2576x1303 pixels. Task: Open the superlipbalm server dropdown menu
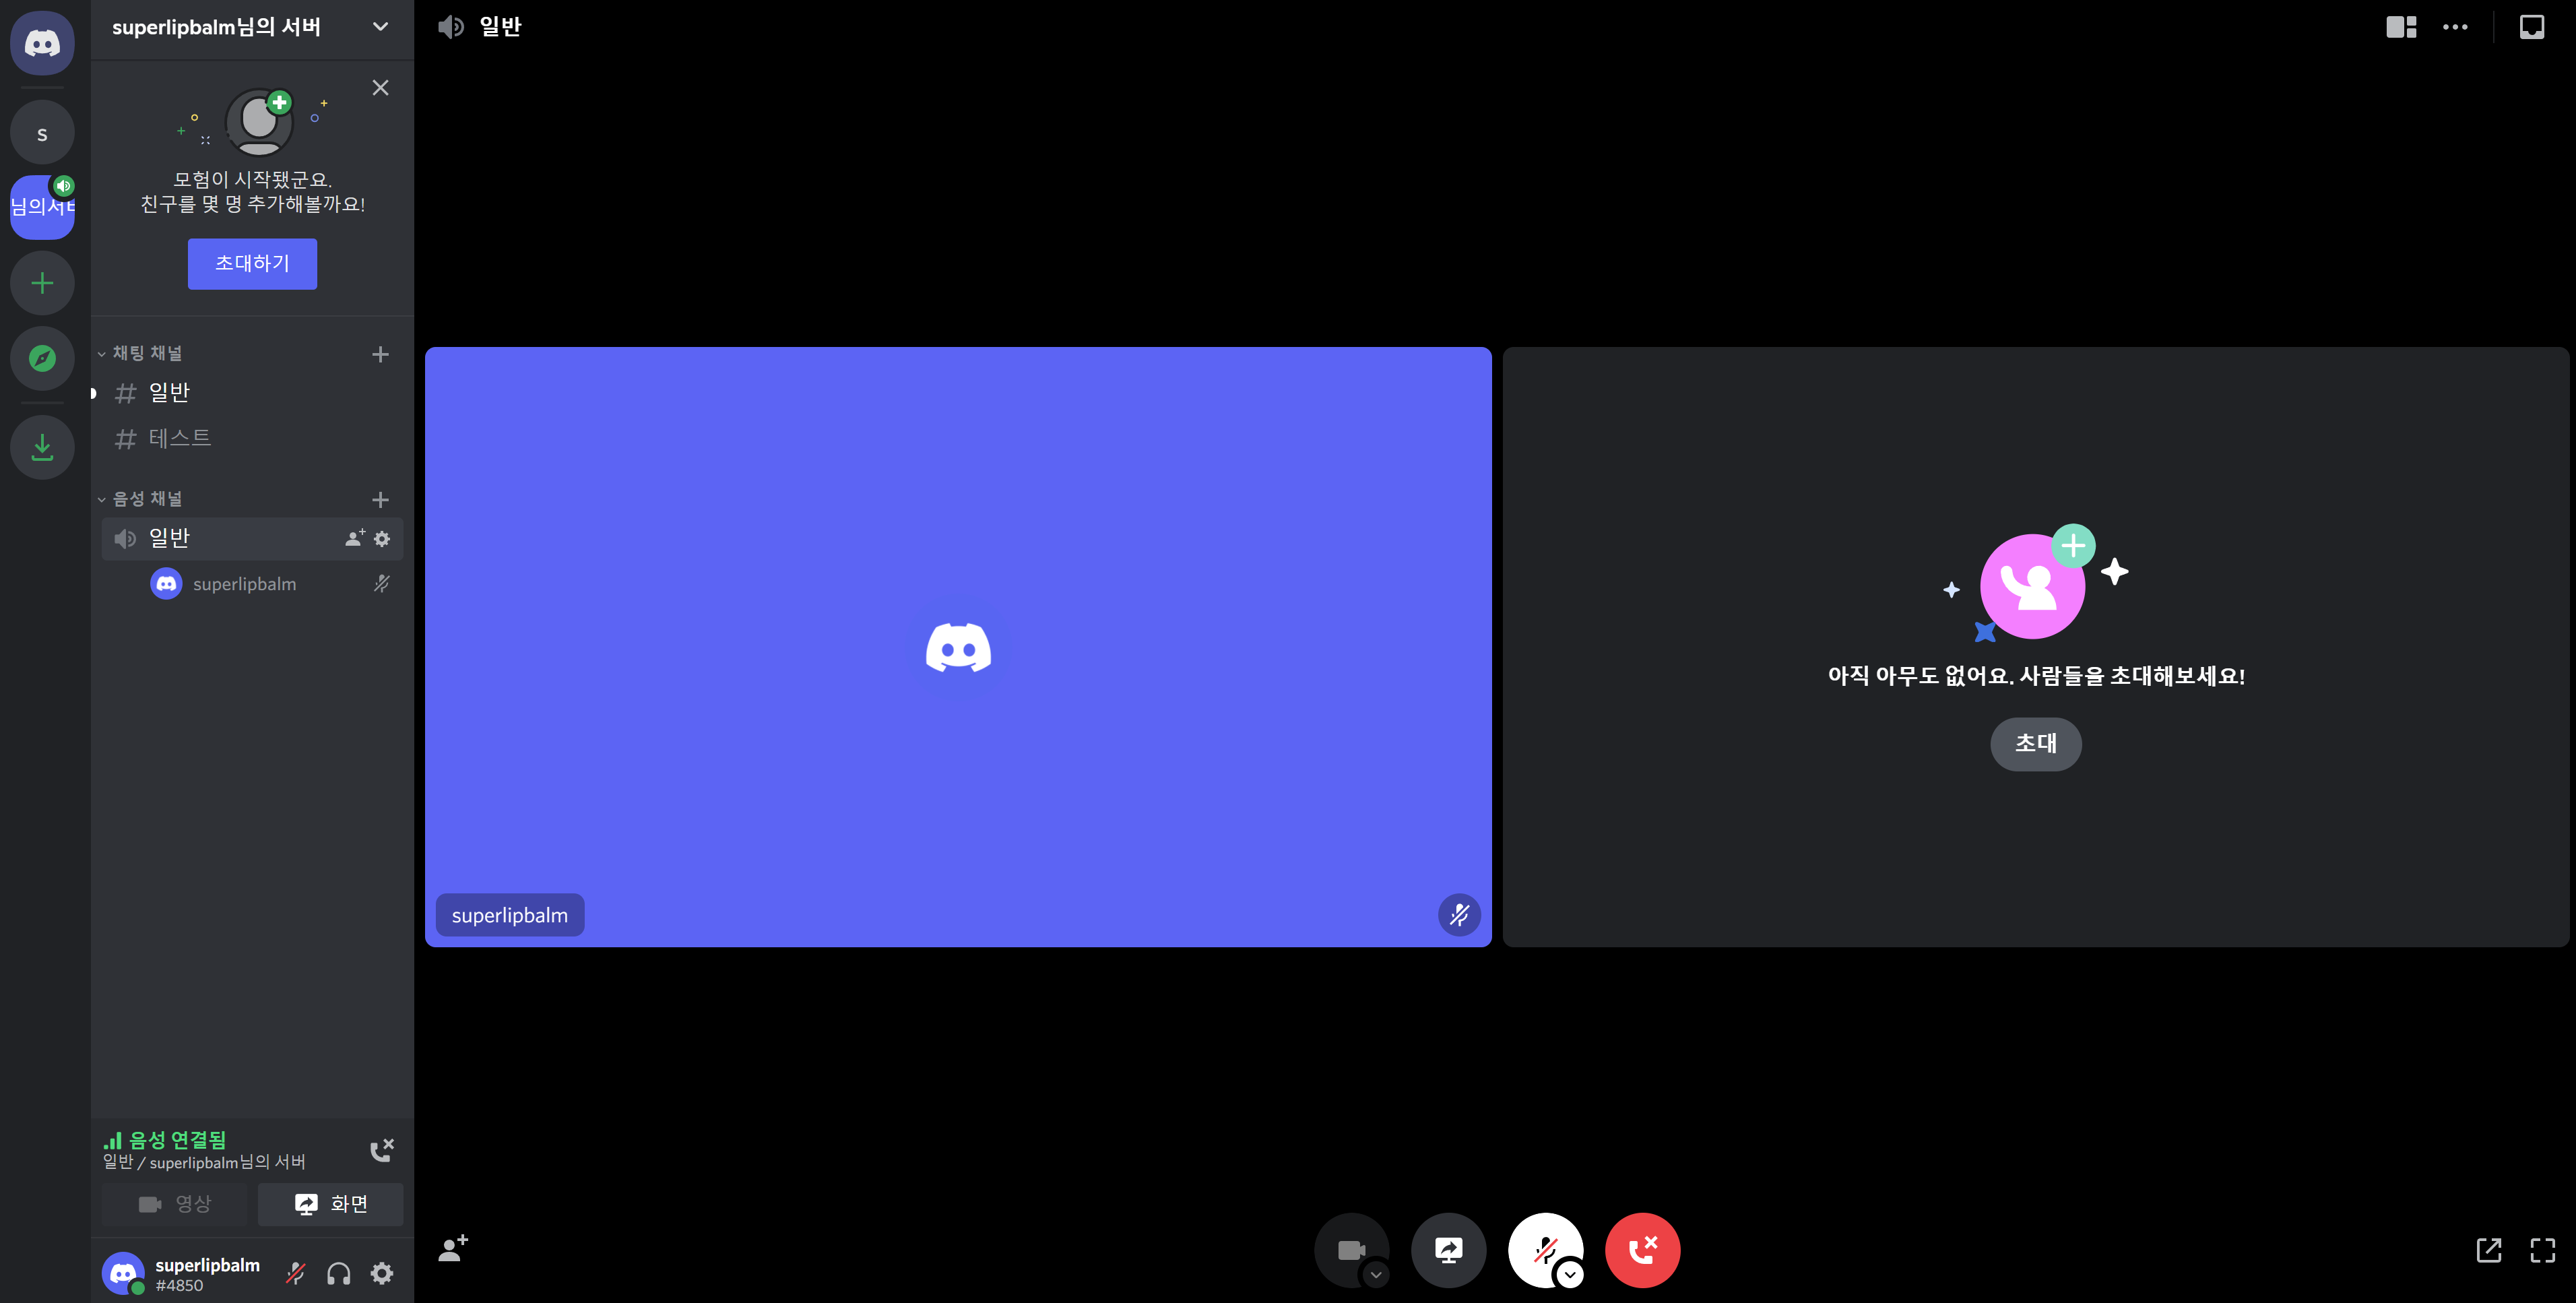pos(380,27)
